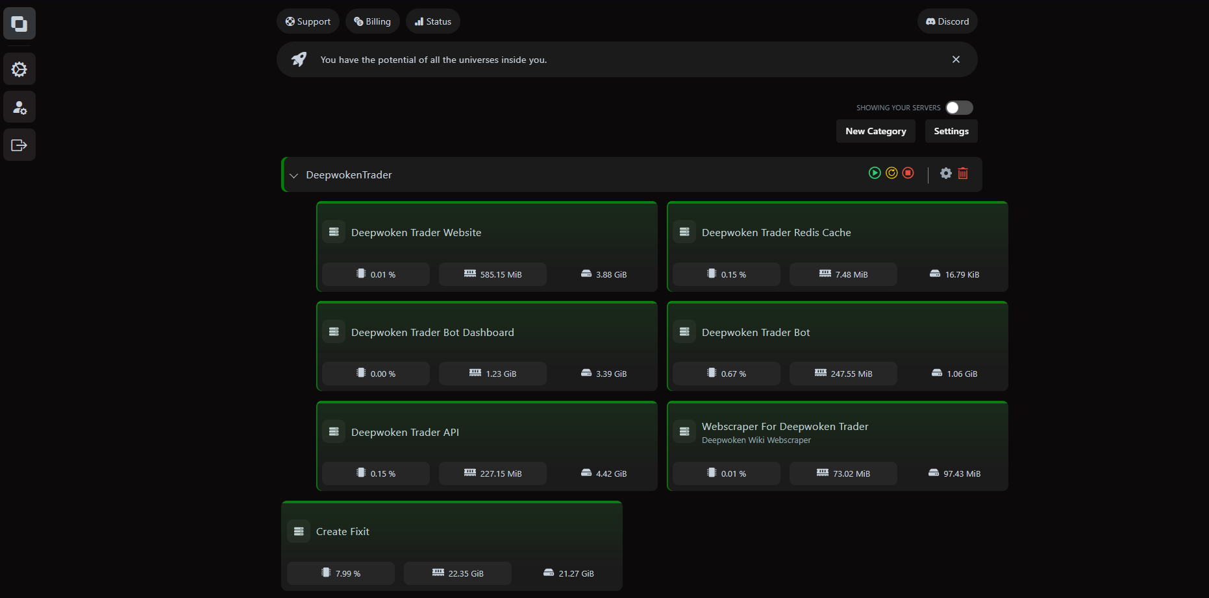Image resolution: width=1209 pixels, height=598 pixels.
Task: Open the Deepwoken Trader Redis Cache server
Action: coord(838,246)
